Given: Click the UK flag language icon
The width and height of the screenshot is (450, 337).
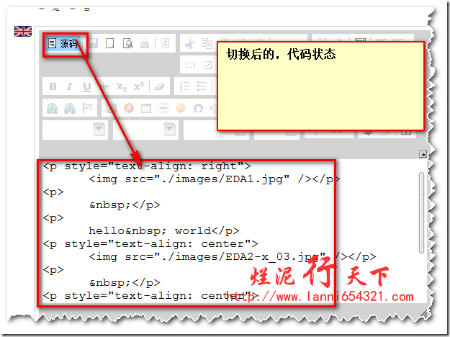Looking at the screenshot, I should click(x=23, y=31).
